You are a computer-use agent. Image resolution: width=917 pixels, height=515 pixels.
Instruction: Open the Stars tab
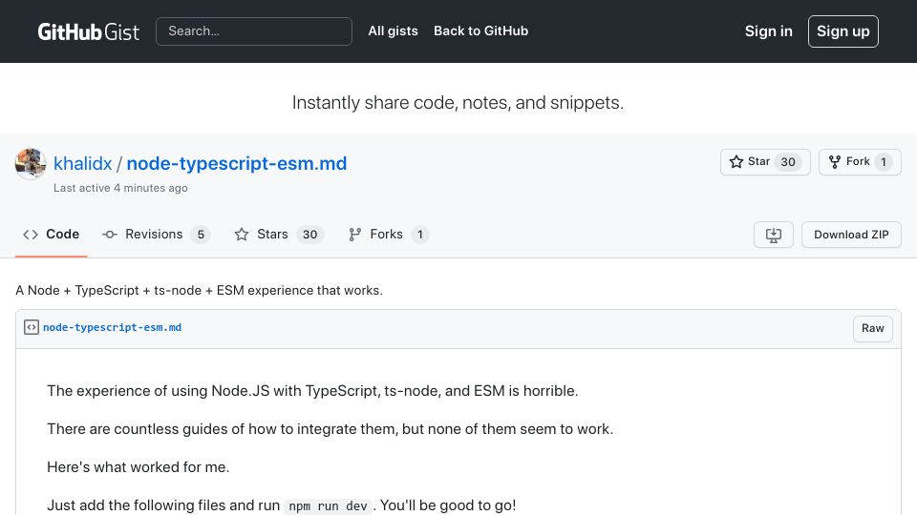pyautogui.click(x=279, y=235)
